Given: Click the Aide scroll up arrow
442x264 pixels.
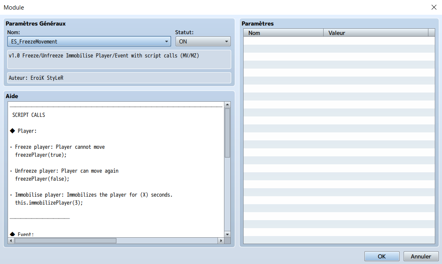Looking at the screenshot, I should point(227,104).
